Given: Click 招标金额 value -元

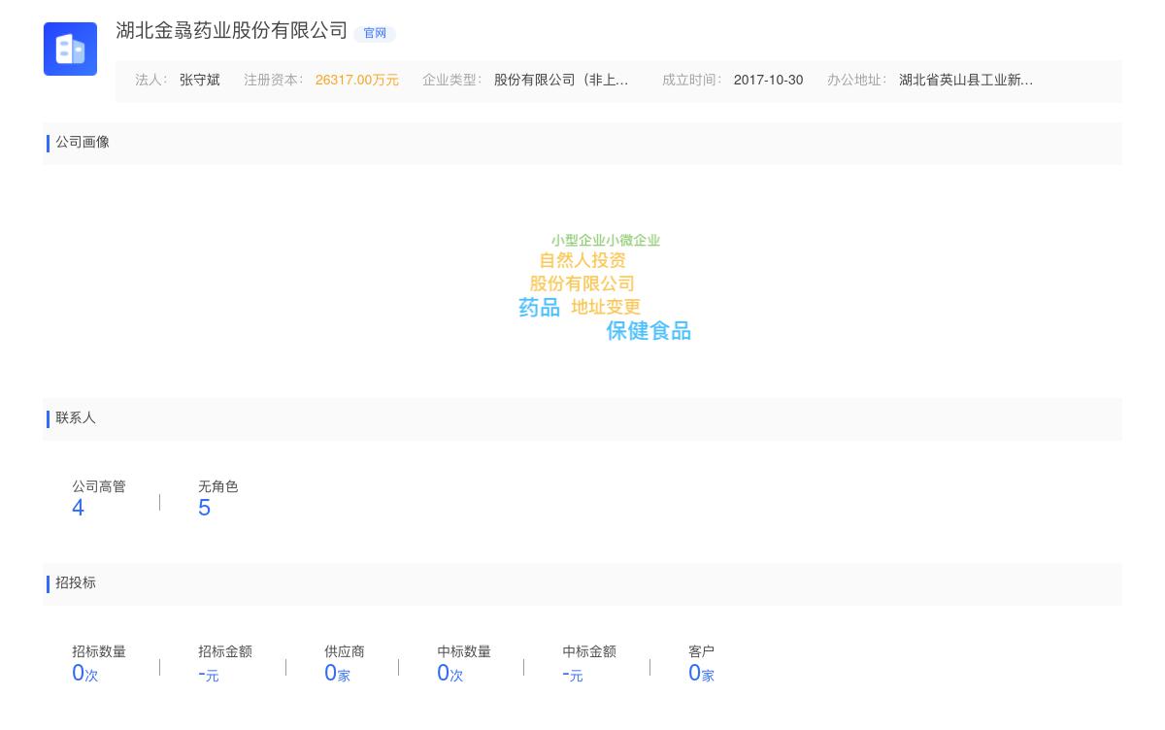Looking at the screenshot, I should coord(209,674).
